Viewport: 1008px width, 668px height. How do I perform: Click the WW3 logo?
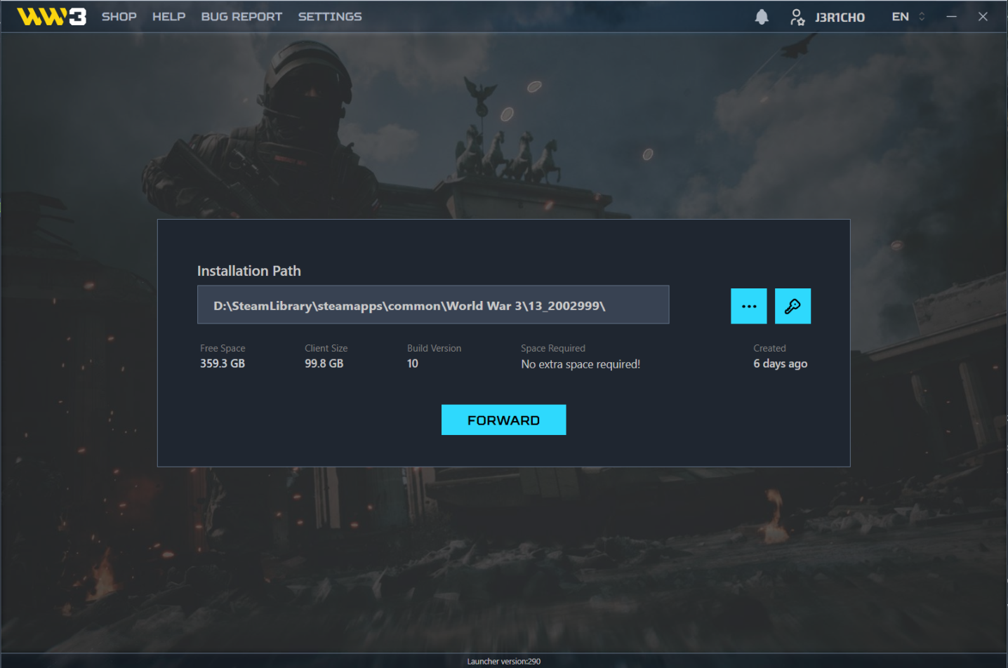(51, 17)
